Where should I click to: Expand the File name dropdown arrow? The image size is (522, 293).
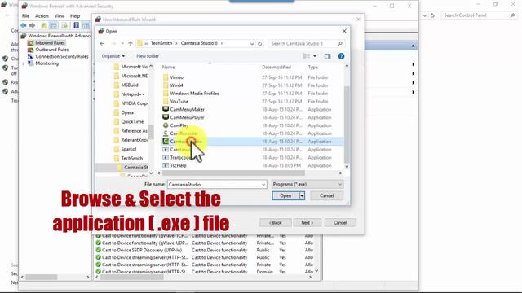pos(263,185)
